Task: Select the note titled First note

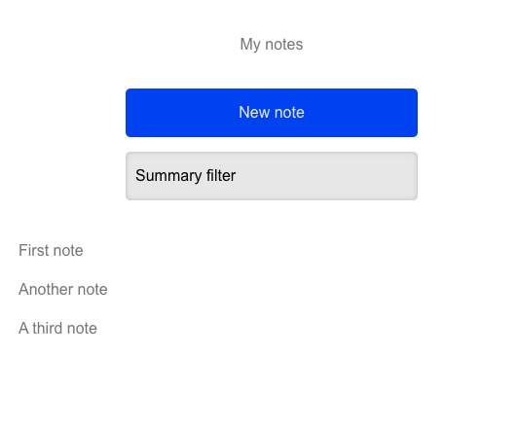Action: pos(51,250)
